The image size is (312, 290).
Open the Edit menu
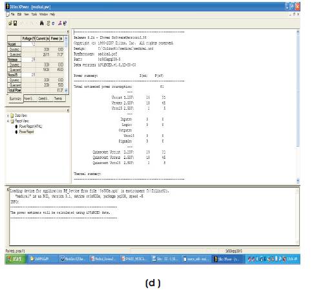click(19, 14)
